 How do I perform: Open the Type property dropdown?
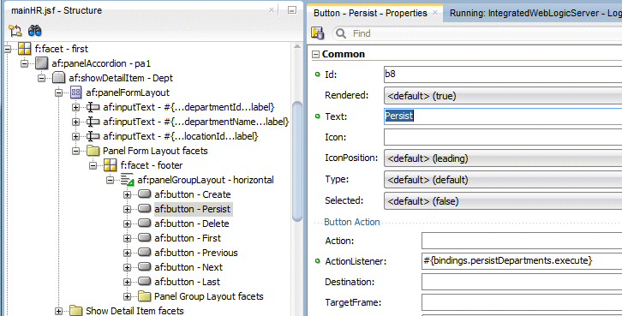[x=503, y=180]
